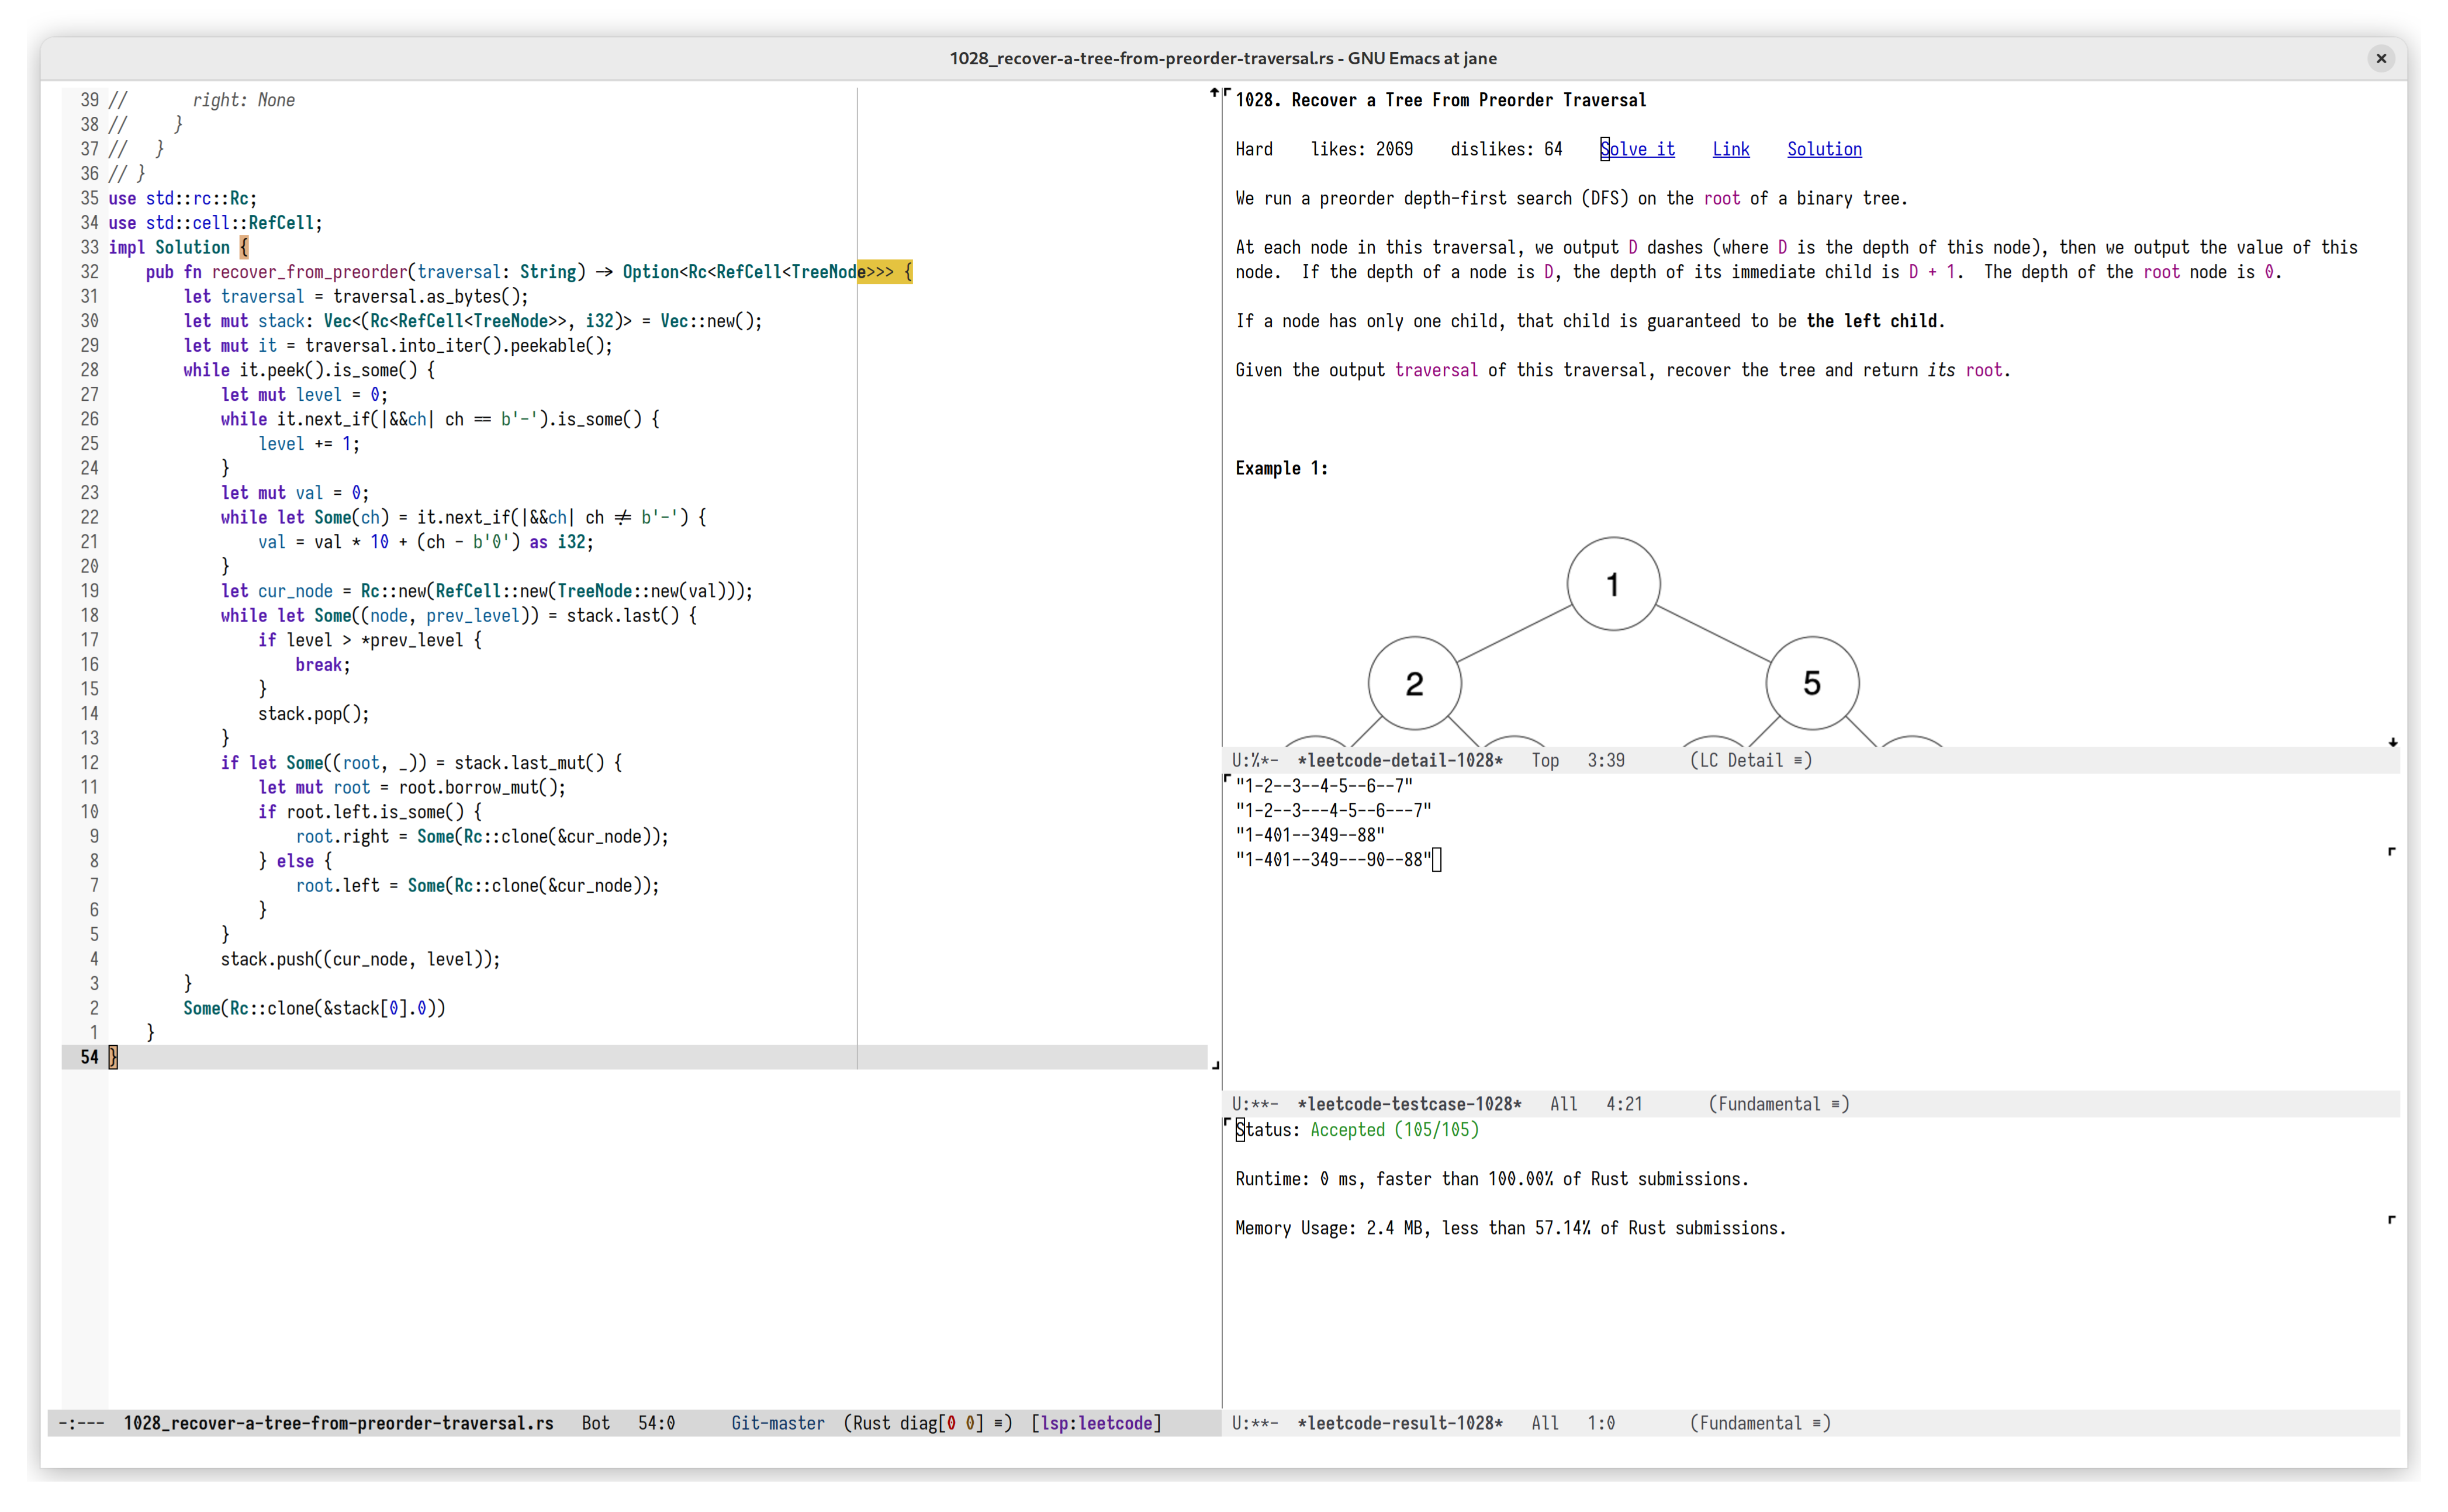Click 'let mut val = 0;' line
This screenshot has width=2448, height=1512.
pyautogui.click(x=295, y=492)
